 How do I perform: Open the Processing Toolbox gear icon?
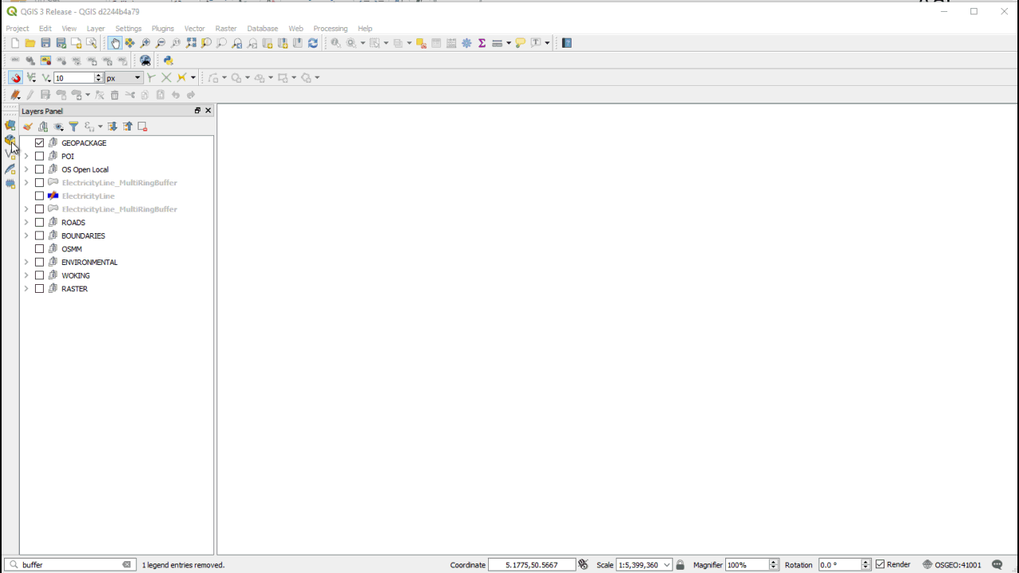[x=467, y=43]
